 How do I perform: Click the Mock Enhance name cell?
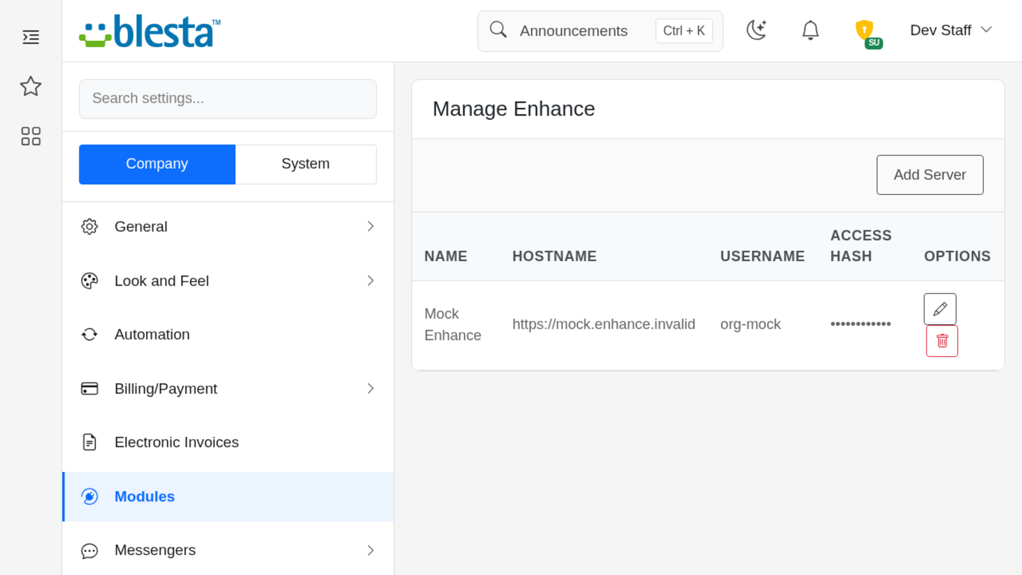tap(452, 325)
